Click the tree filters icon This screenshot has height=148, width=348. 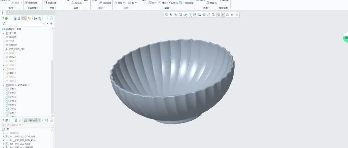[35, 18]
